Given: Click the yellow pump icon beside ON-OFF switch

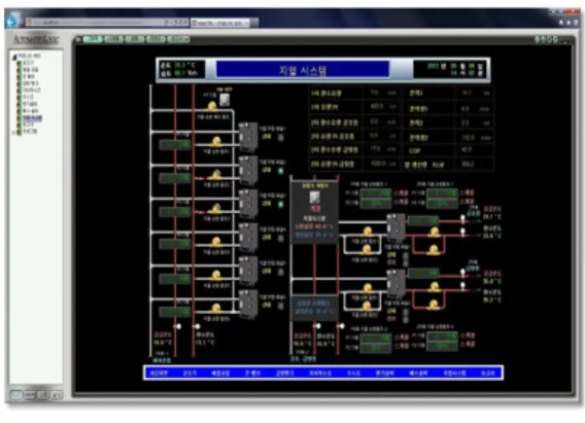Looking at the screenshot, I should pos(212,107).
